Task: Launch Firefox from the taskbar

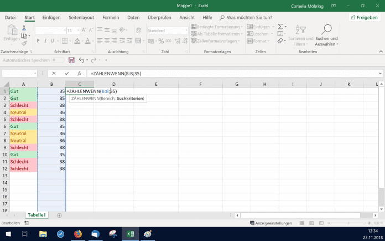Action: pos(77,234)
